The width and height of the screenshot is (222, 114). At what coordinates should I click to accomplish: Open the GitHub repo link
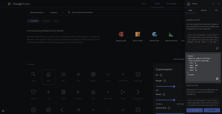tap(154, 37)
